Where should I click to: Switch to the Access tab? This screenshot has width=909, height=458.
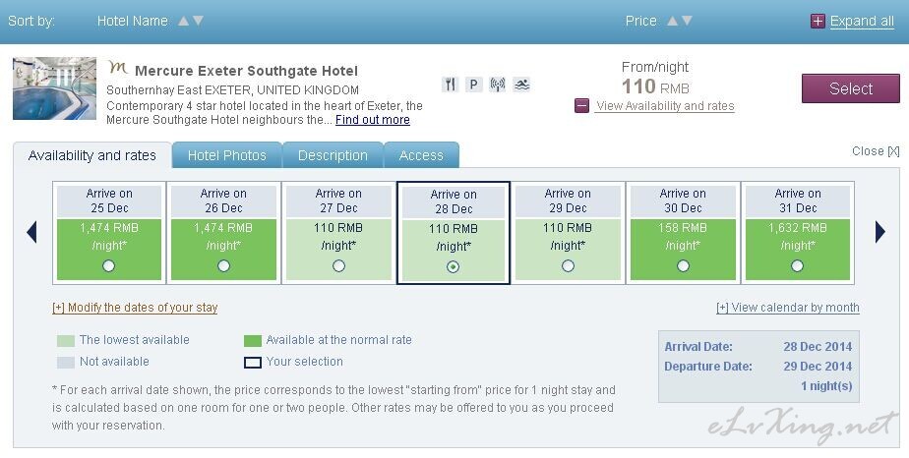coord(421,155)
